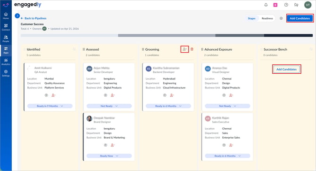
Task: Grab the Assessed column drag handle
Action: pyautogui.click(x=83, y=49)
